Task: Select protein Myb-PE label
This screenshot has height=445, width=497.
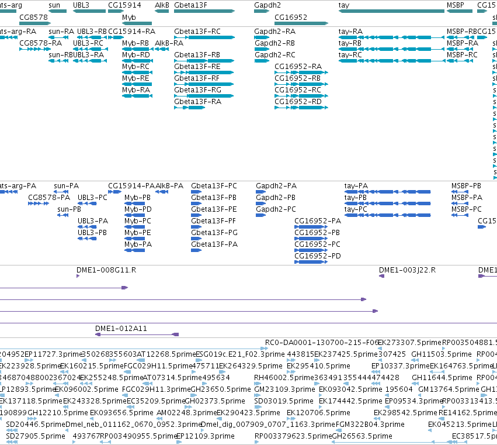Action: [138, 233]
